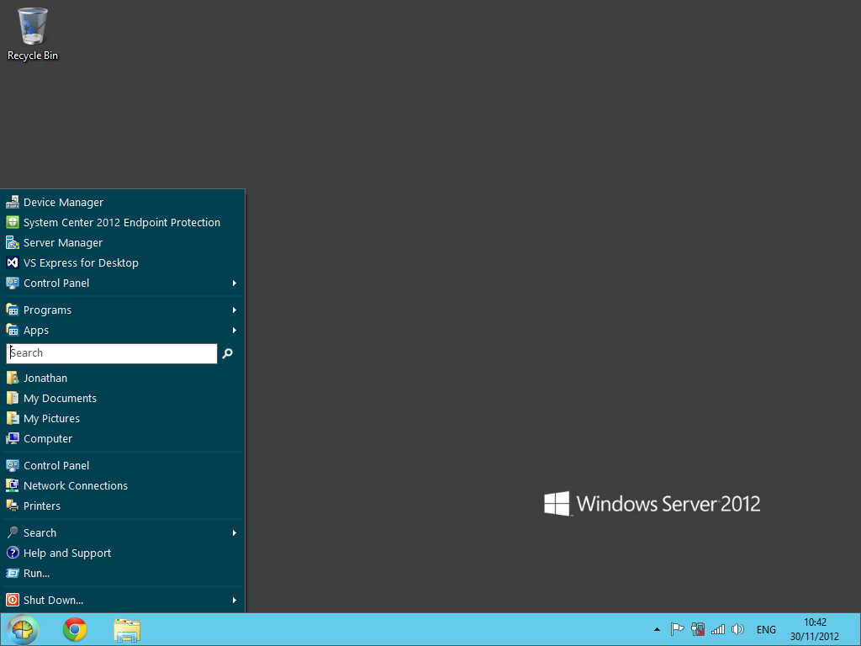Open My Pictures folder
861x646 pixels.
point(123,419)
